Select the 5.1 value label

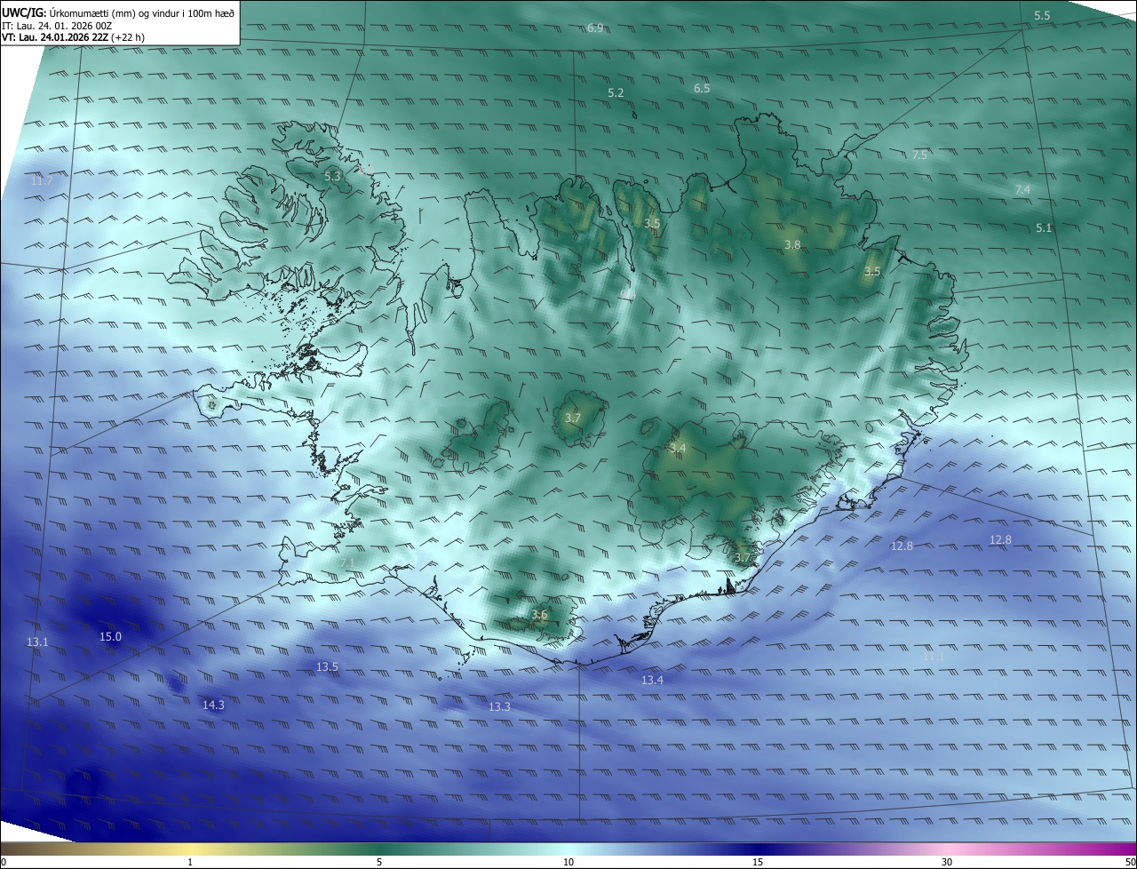[1044, 228]
